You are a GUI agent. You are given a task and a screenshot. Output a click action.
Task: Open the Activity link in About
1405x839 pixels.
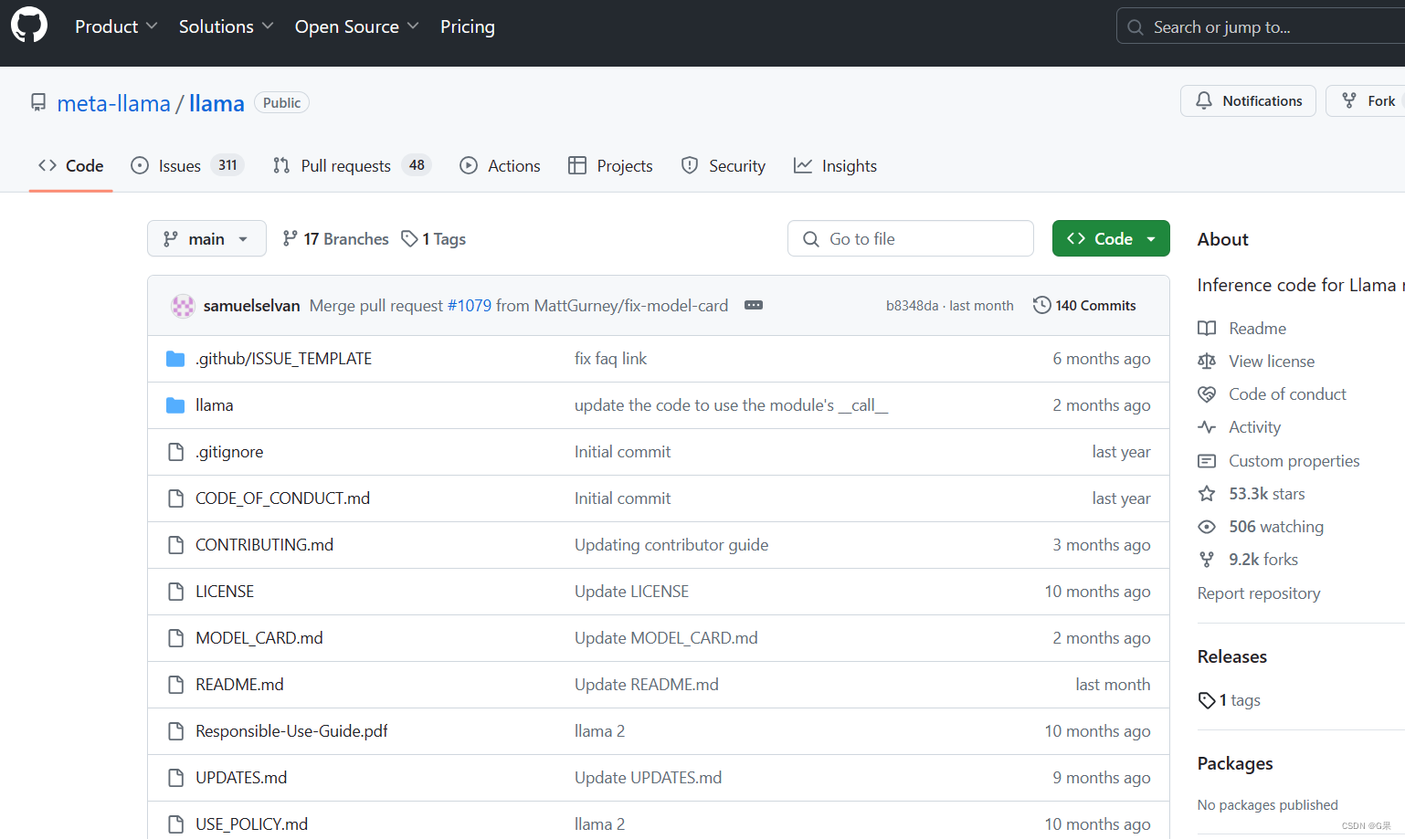point(1239,427)
